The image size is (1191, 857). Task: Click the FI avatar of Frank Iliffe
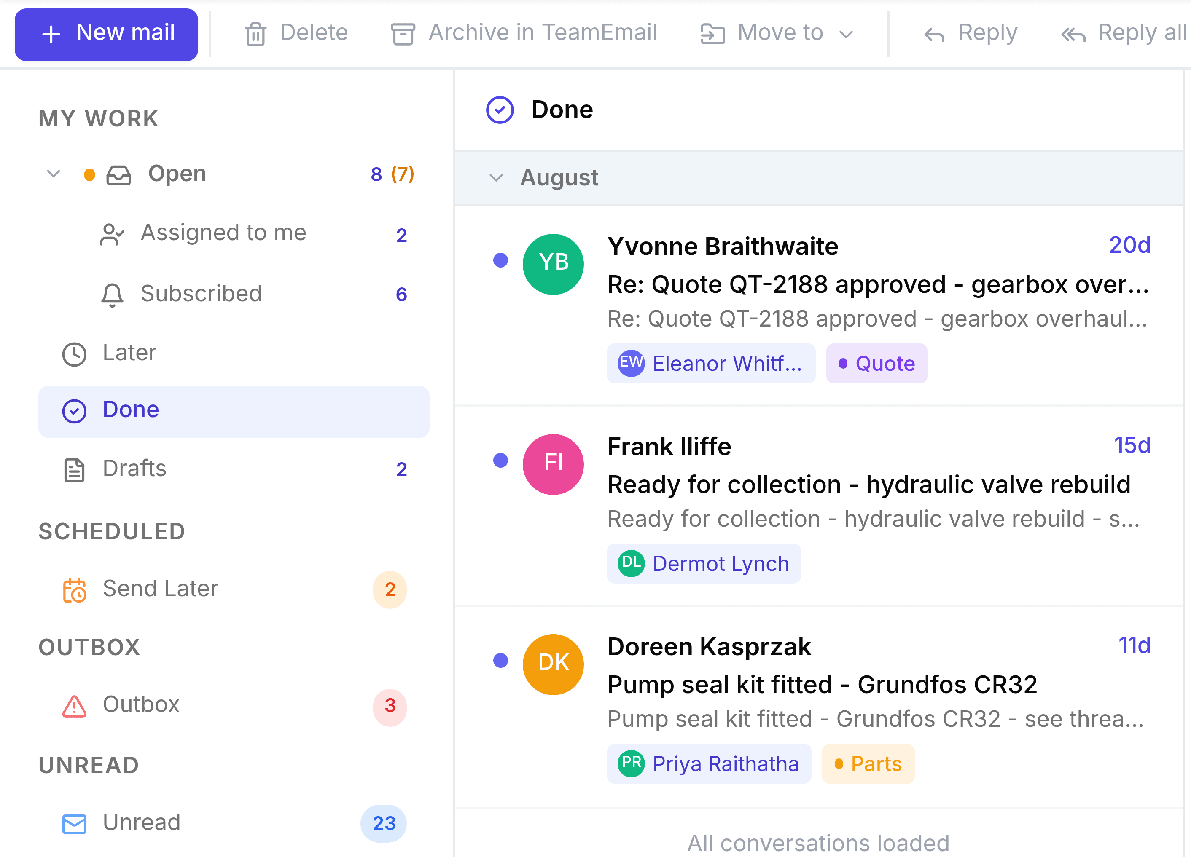tap(553, 464)
